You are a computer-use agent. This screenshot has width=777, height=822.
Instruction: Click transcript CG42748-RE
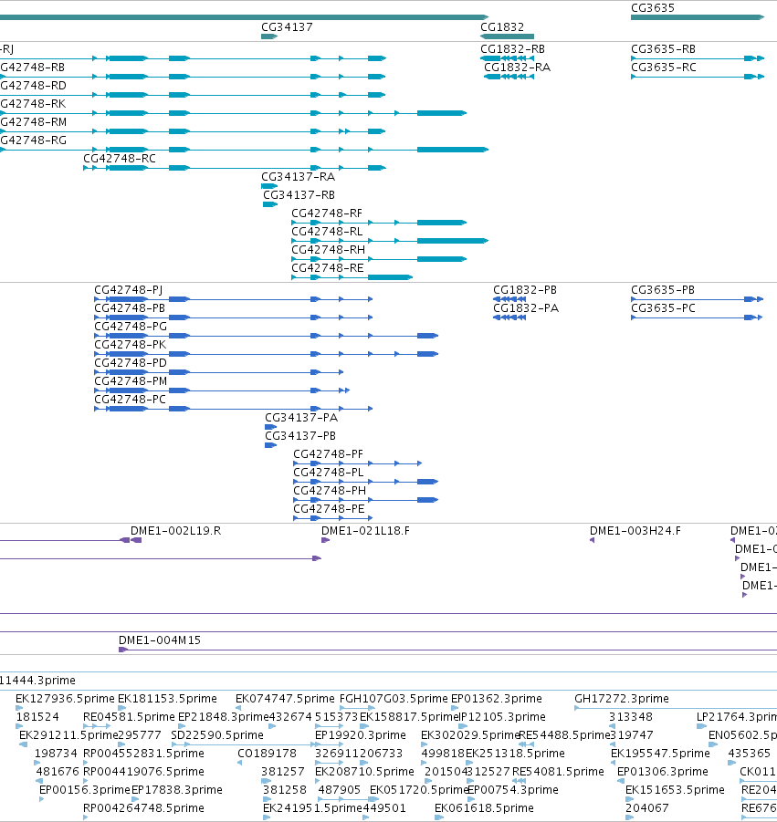[x=328, y=268]
